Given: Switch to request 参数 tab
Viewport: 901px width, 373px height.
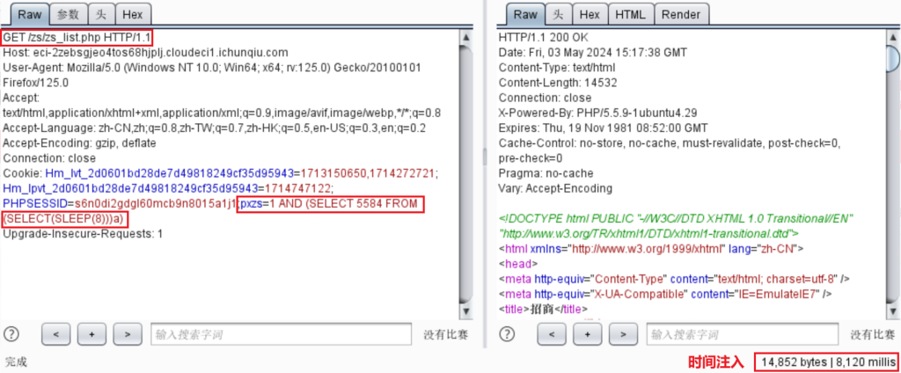Looking at the screenshot, I should point(68,13).
